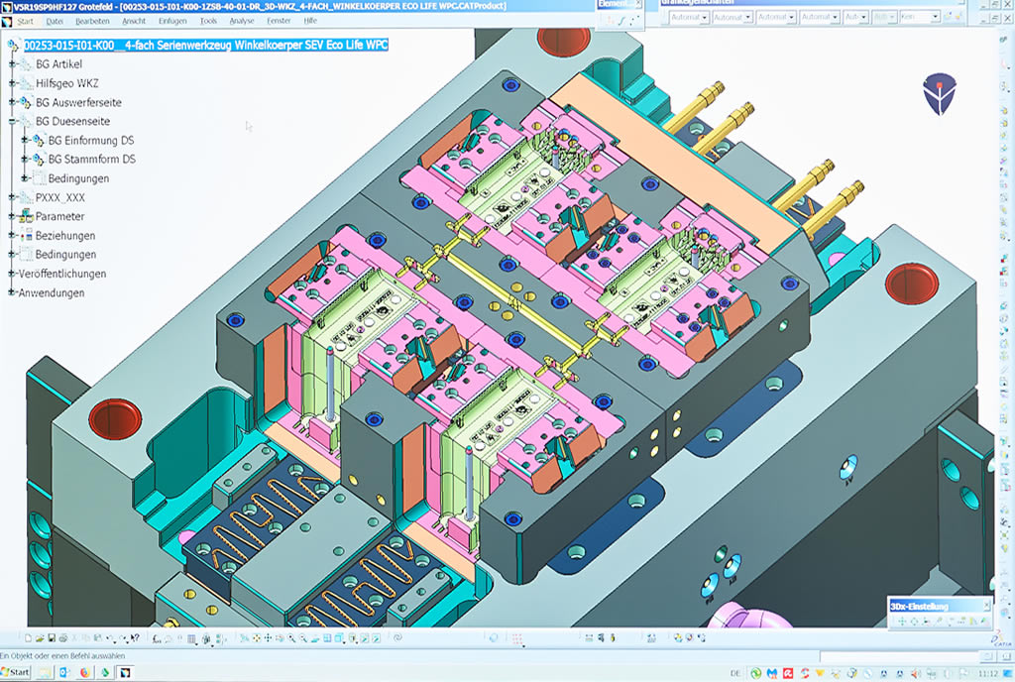This screenshot has width=1015, height=682.
Task: Click the Zoom In magnifier icon
Action: pos(293,638)
